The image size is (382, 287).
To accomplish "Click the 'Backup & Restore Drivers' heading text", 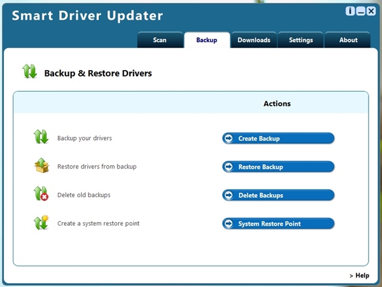I will point(98,73).
